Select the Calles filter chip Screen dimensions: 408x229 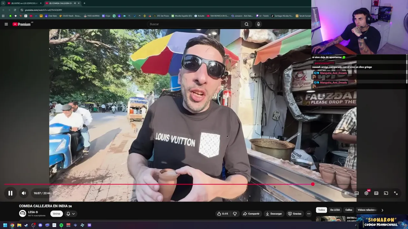[349, 210]
